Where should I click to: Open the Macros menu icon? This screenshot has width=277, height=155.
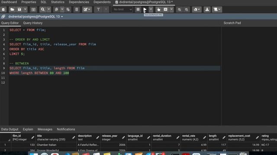[217, 9]
